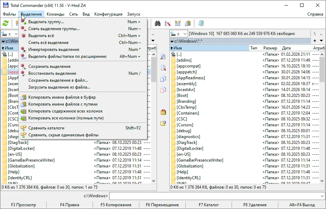Choose Инвертировать выделение from the menu

(x=54, y=49)
